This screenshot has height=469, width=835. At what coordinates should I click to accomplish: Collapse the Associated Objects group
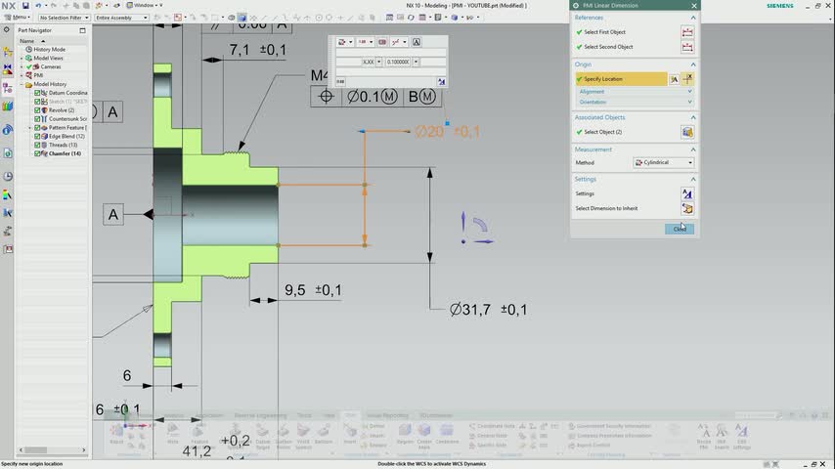coord(693,117)
